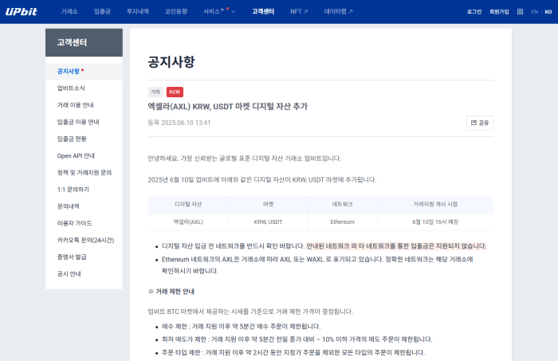Image resolution: width=558 pixels, height=361 pixels.
Task: Click the UPbit logo
Action: [21, 11]
